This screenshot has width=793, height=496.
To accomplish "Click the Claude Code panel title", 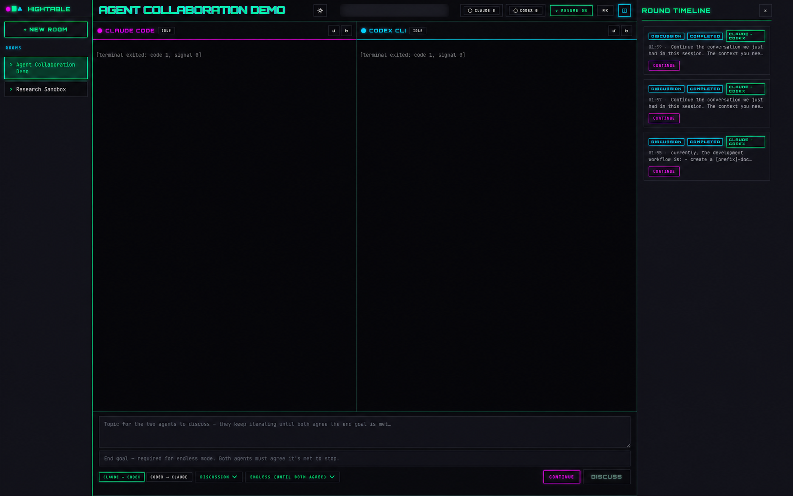I will click(130, 31).
